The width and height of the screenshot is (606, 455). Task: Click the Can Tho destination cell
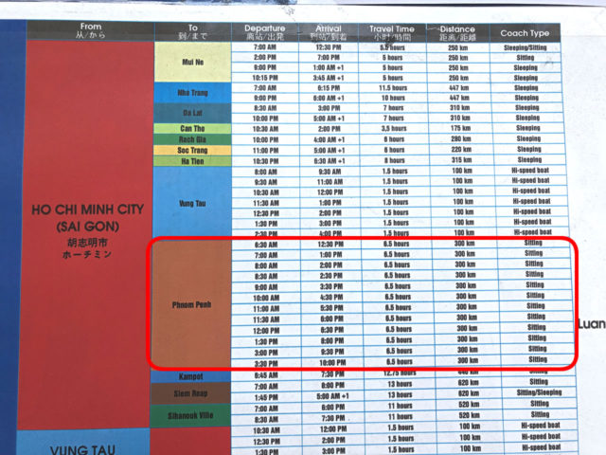click(193, 128)
